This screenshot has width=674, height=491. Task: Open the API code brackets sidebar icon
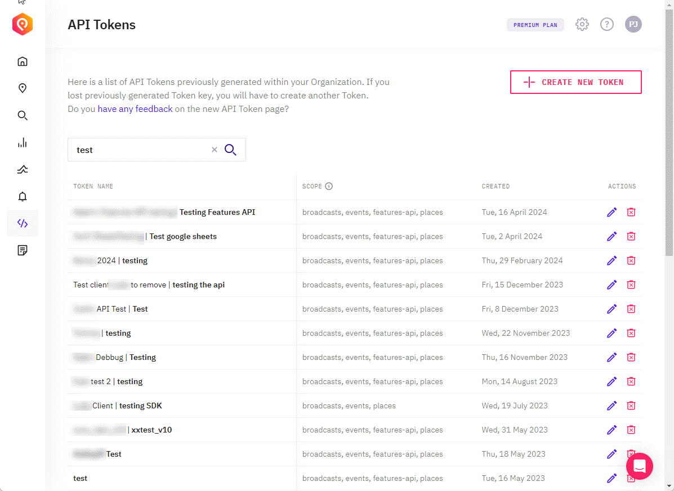23,223
